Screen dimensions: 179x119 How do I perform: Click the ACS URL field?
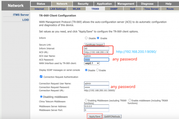[x=97, y=52]
